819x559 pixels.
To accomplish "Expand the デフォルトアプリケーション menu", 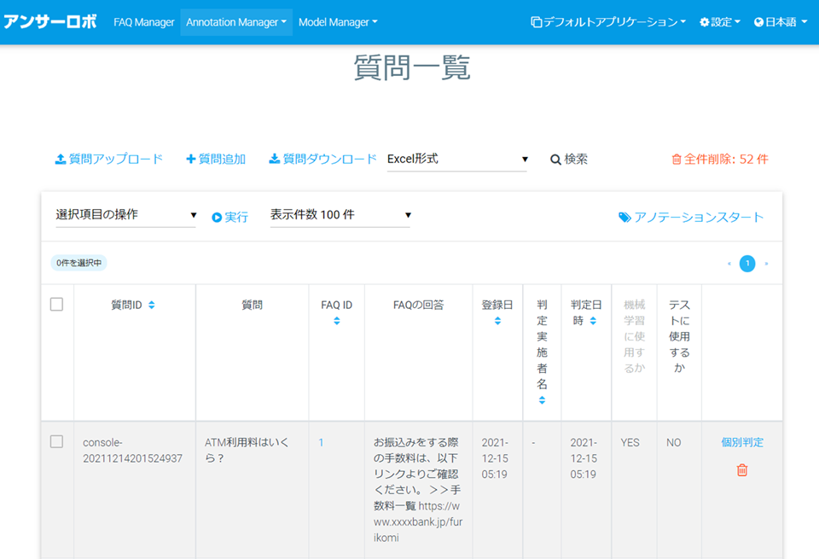I will [x=608, y=22].
